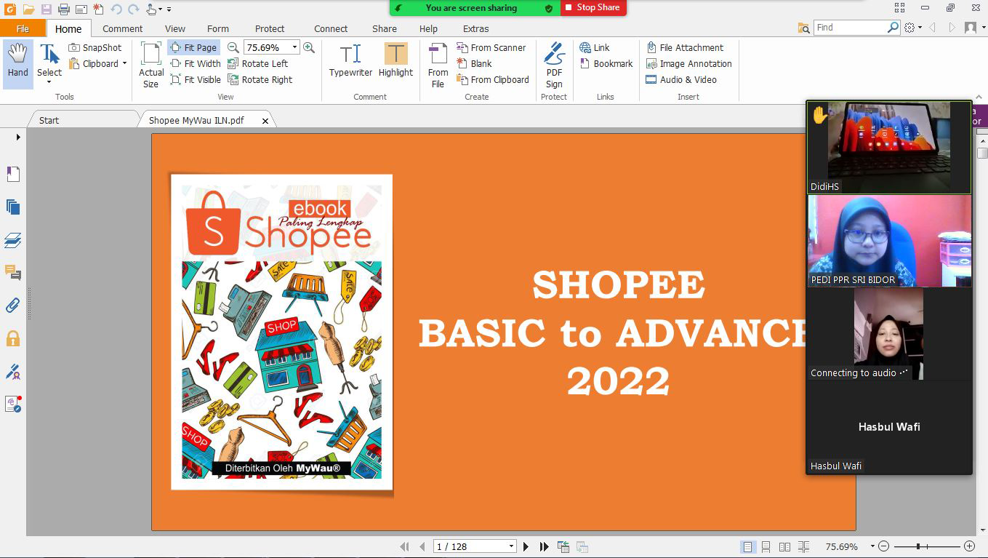Jump to the last page
Screen dimensions: 988x558
tap(544, 546)
